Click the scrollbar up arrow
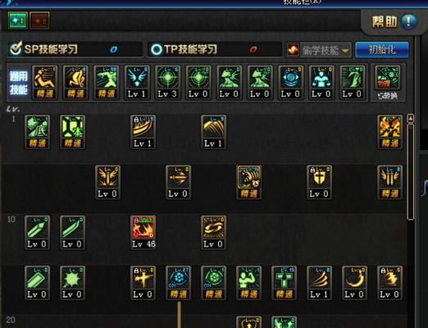Screen dimensions: 428x328 click(411, 119)
